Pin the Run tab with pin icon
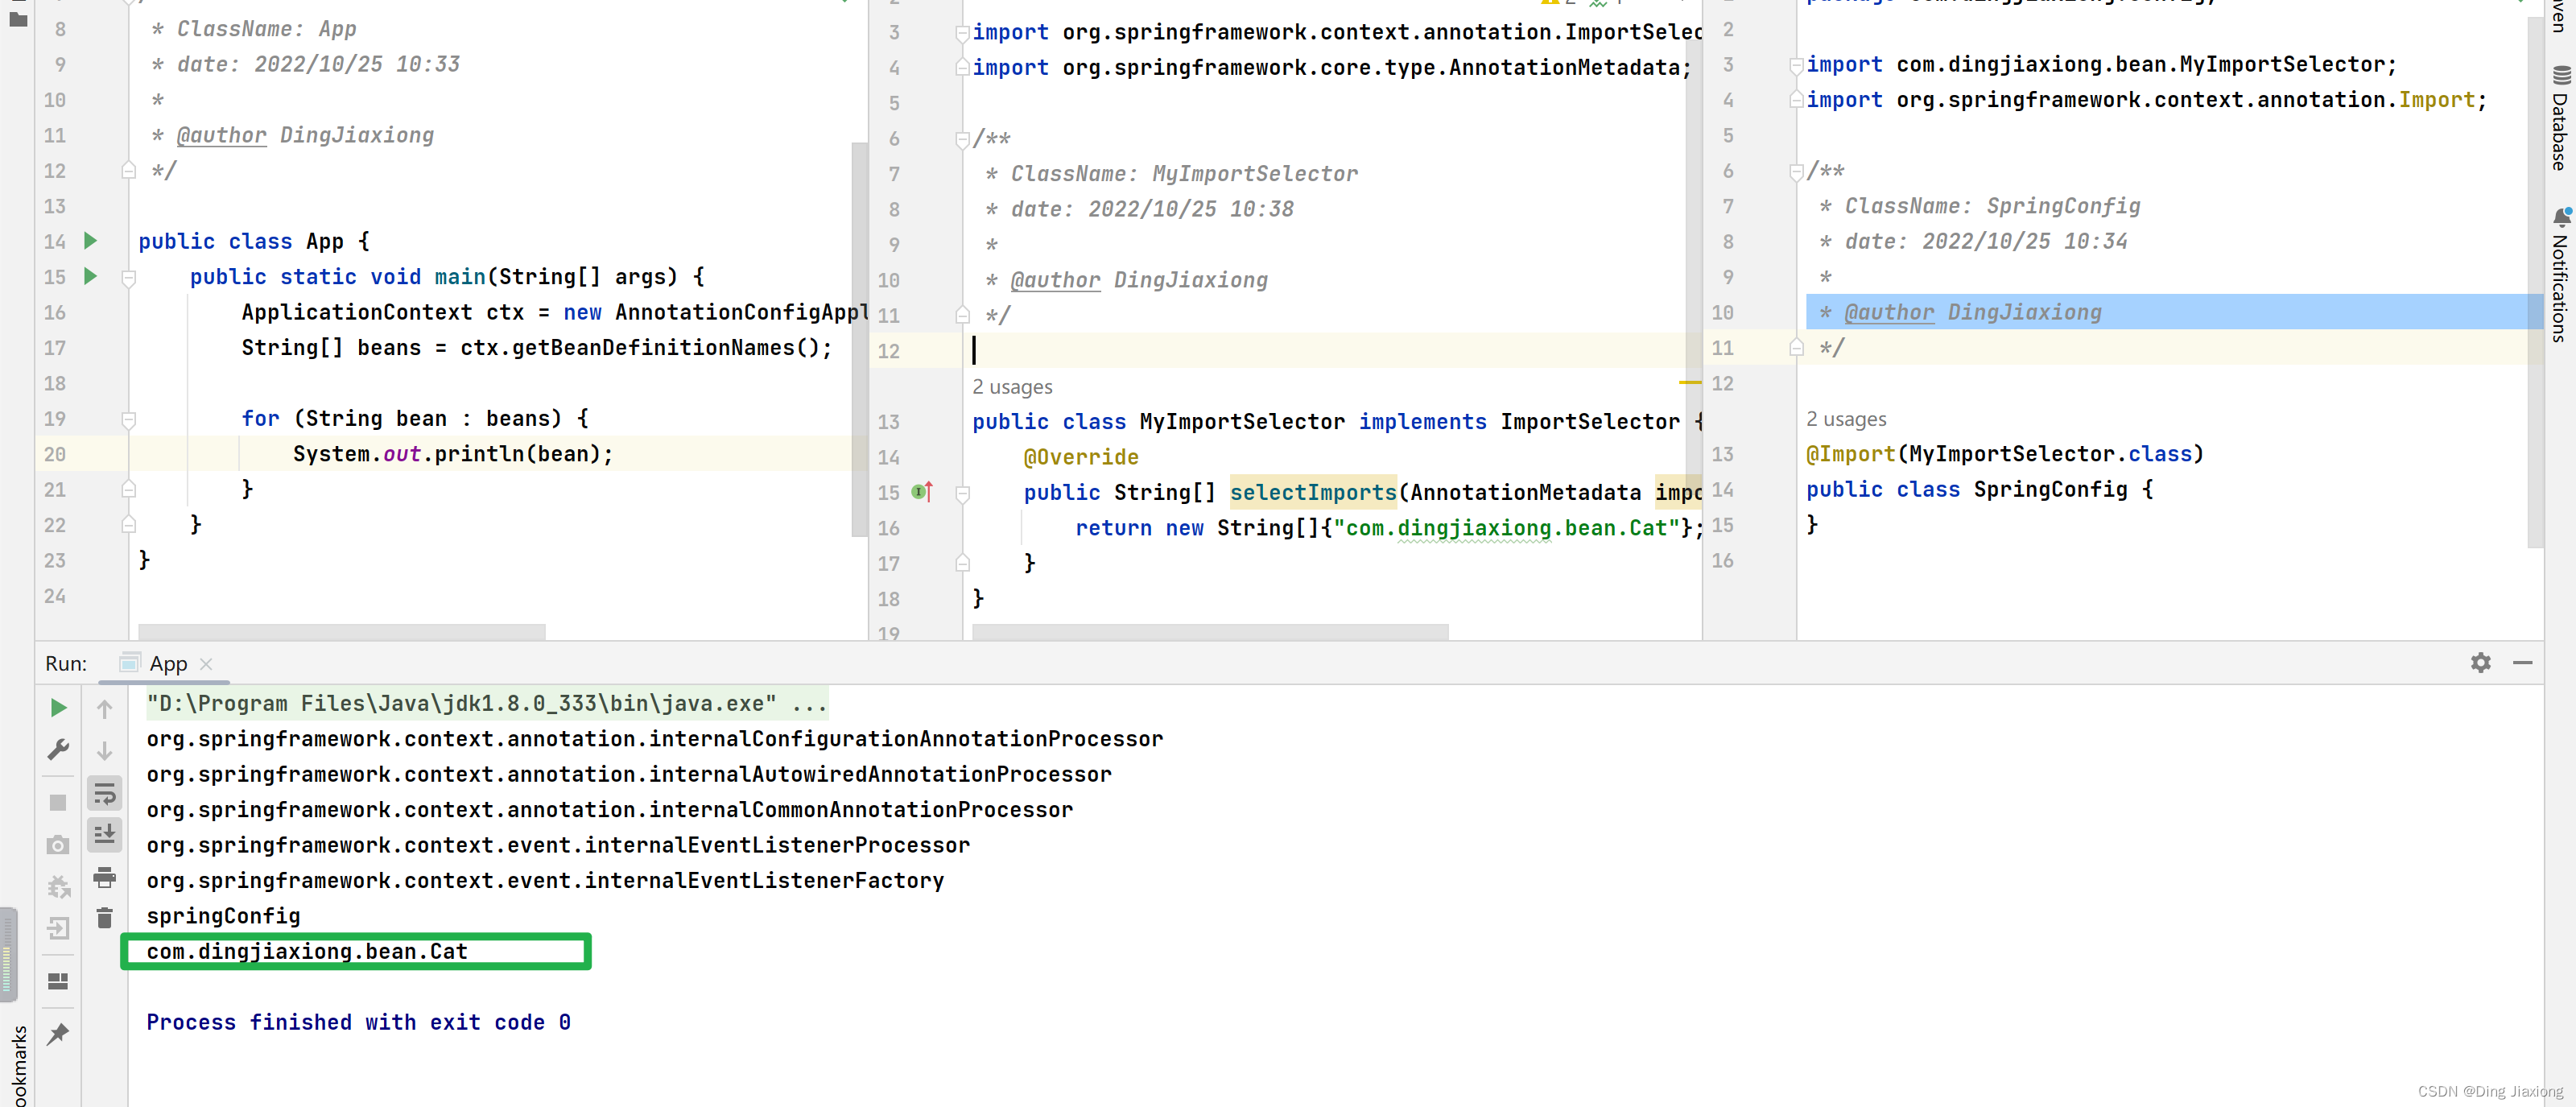Viewport: 2576px width, 1107px height. (58, 1034)
